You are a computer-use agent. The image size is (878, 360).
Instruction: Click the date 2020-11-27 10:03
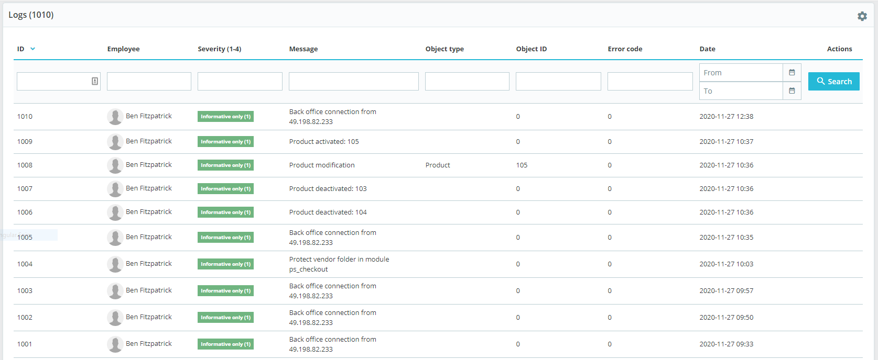[726, 264]
